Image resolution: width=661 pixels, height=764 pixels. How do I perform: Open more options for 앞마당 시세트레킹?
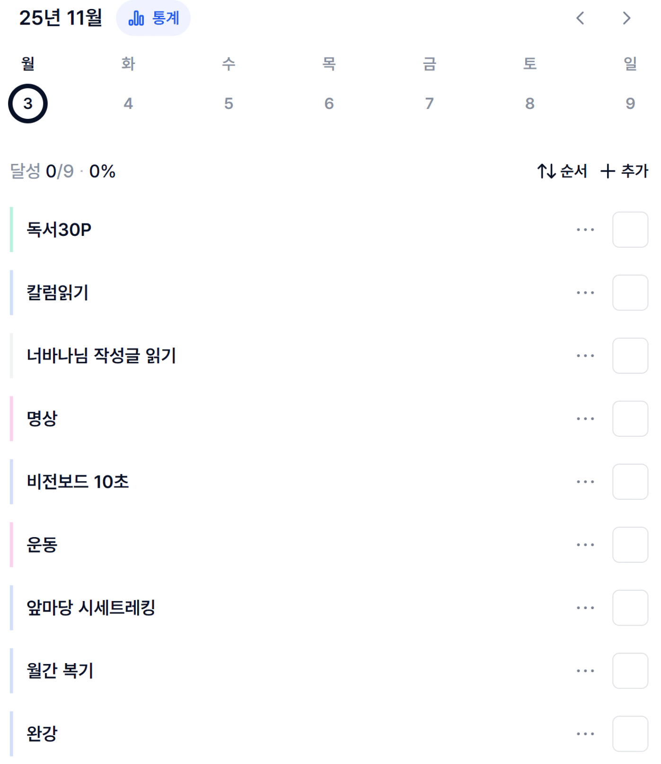(585, 608)
